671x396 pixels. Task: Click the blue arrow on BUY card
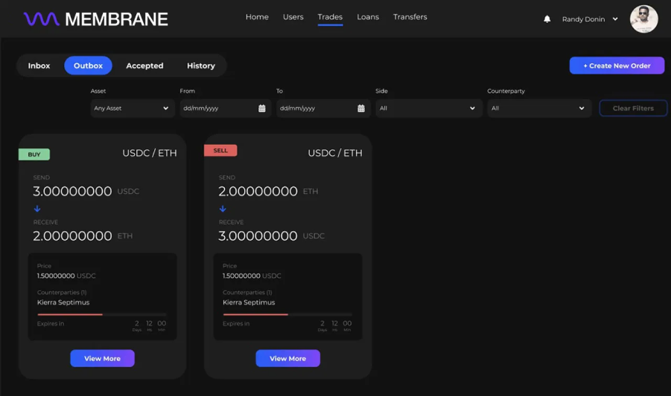37,209
